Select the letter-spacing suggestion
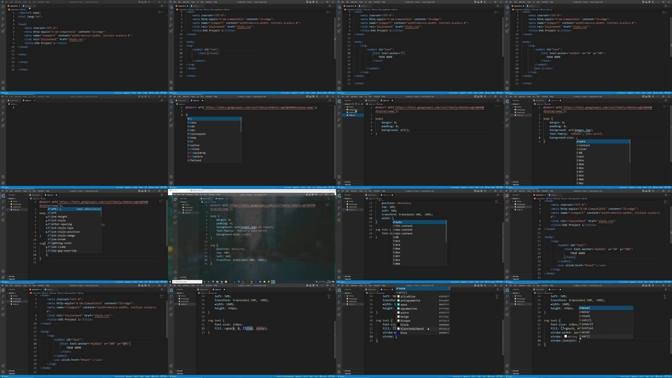The image size is (672, 378). (74, 224)
